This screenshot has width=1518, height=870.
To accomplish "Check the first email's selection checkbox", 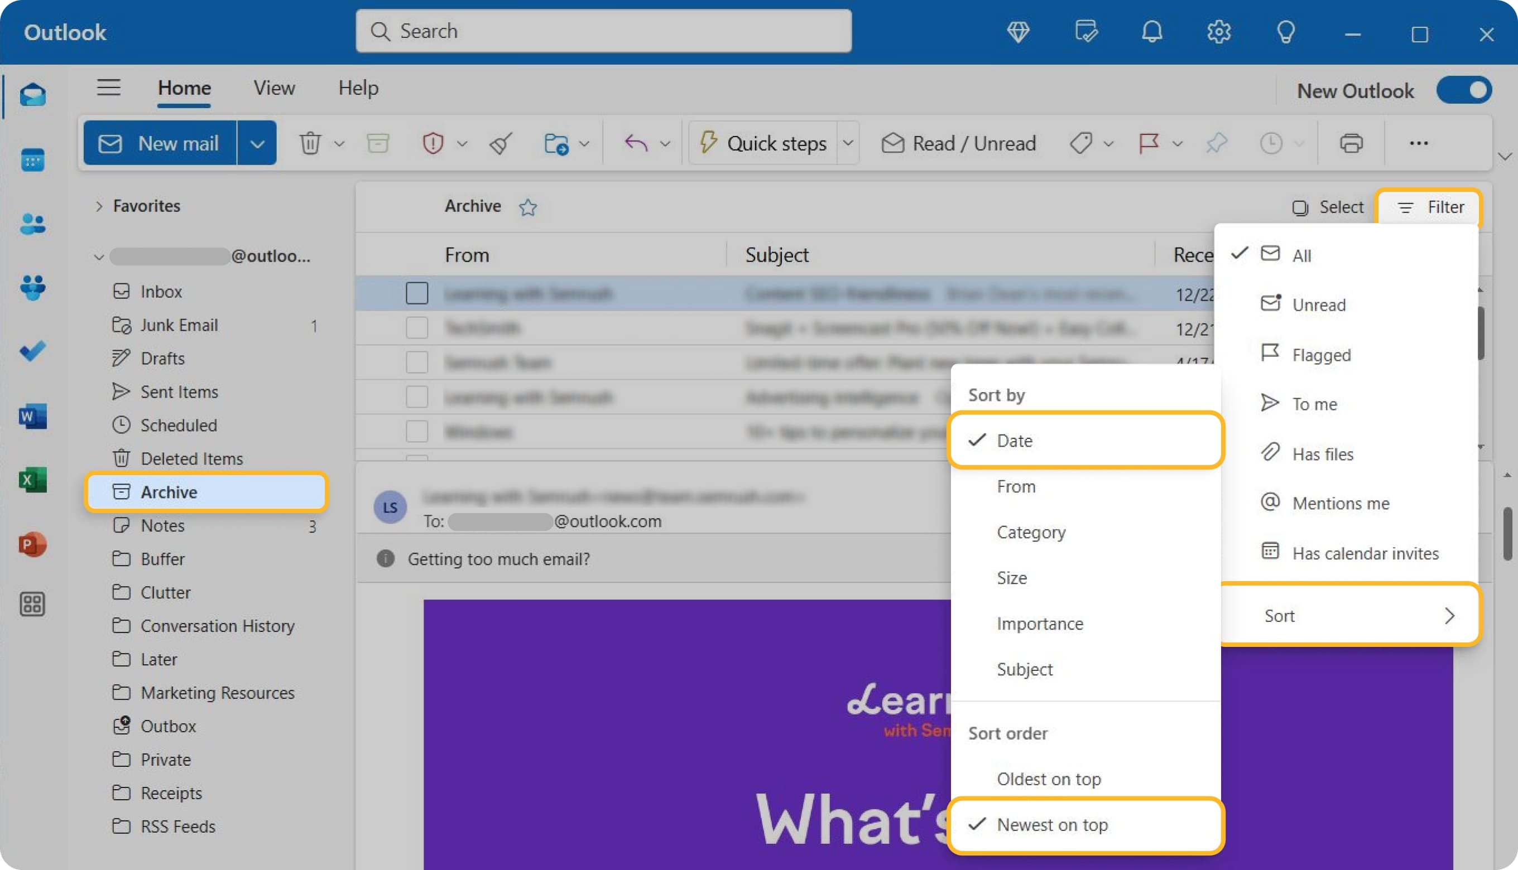I will click(x=417, y=293).
